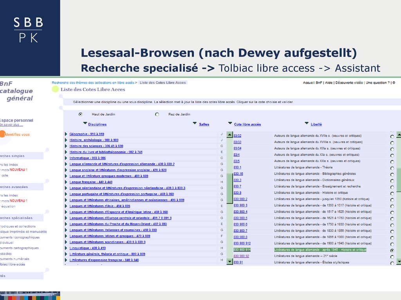Screen dimensions: 401x300
Task: Expand Linguistique - 400 à 419 arrow
Action: (x=66, y=248)
